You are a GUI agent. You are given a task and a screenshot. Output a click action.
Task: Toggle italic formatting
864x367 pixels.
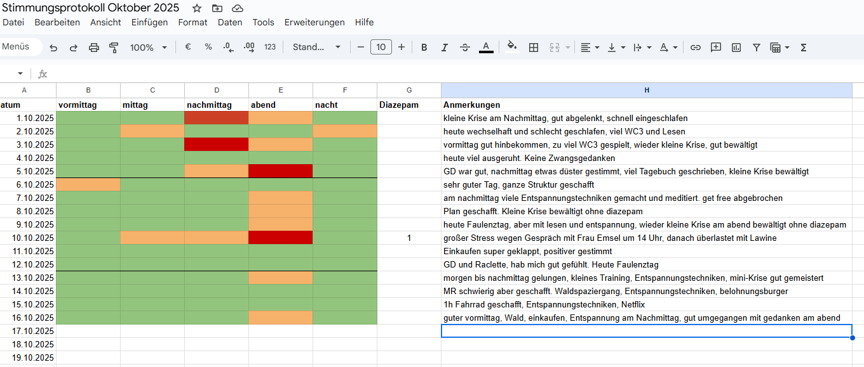[x=445, y=48]
